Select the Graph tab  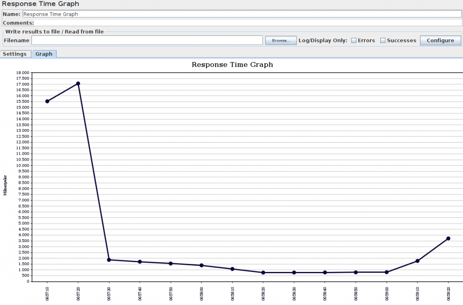(x=44, y=54)
